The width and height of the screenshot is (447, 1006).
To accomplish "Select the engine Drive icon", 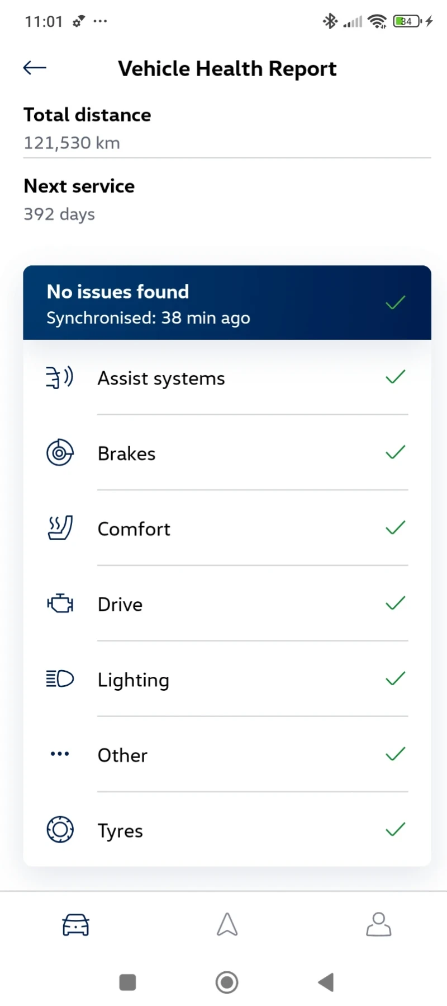I will point(59,603).
